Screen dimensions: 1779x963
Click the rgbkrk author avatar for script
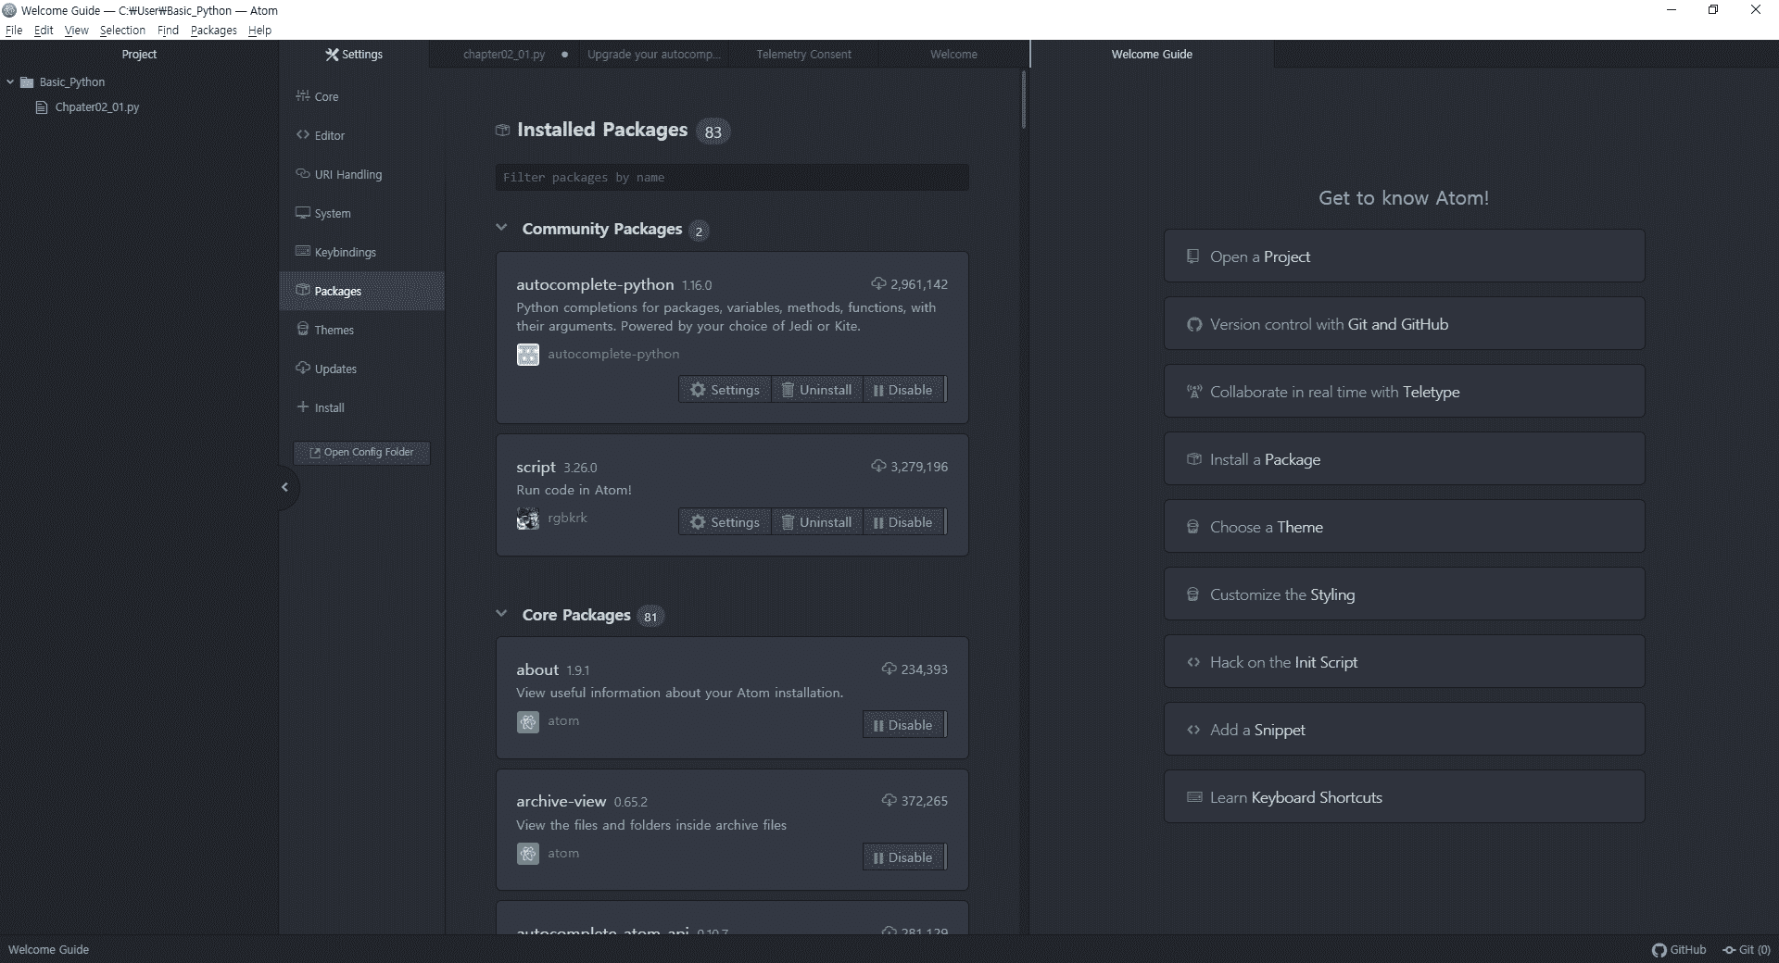click(528, 519)
